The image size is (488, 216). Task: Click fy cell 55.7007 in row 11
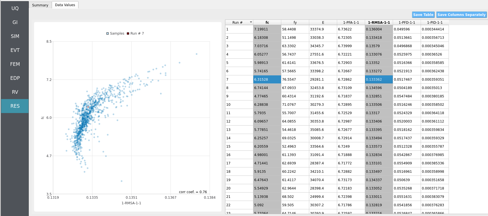coord(295,113)
